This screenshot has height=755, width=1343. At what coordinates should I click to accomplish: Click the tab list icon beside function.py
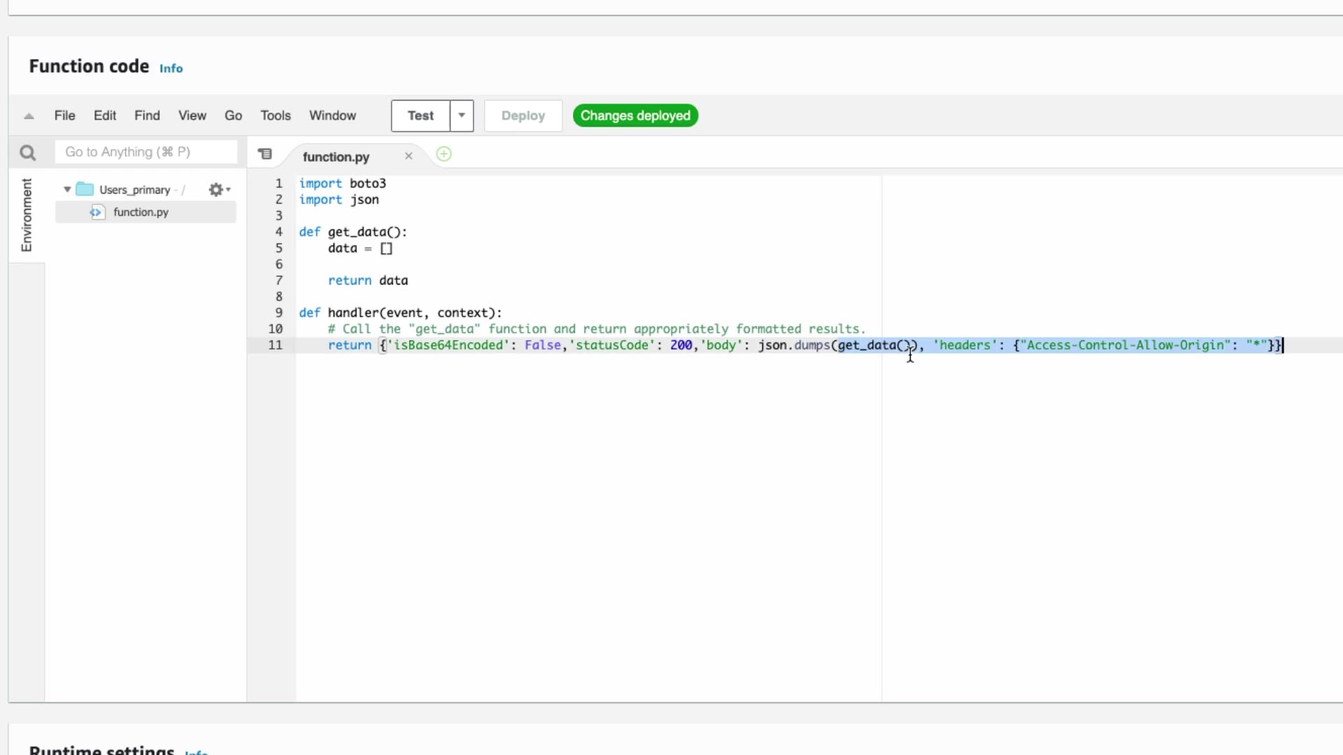(264, 154)
